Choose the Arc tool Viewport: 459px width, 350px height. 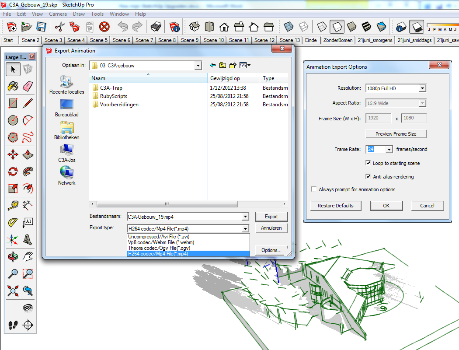pos(28,120)
